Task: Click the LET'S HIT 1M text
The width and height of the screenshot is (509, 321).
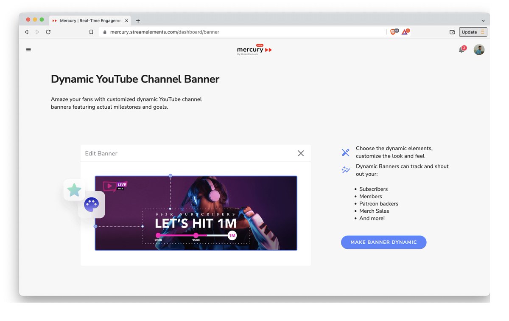Action: pyautogui.click(x=196, y=224)
